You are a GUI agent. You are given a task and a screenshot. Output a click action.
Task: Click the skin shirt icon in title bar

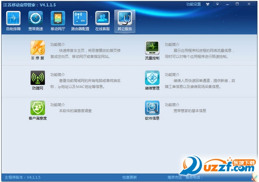pos(208,4)
